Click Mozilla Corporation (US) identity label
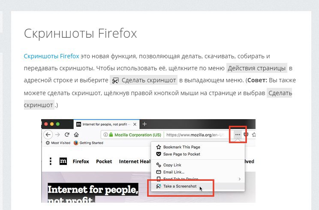 138,135
